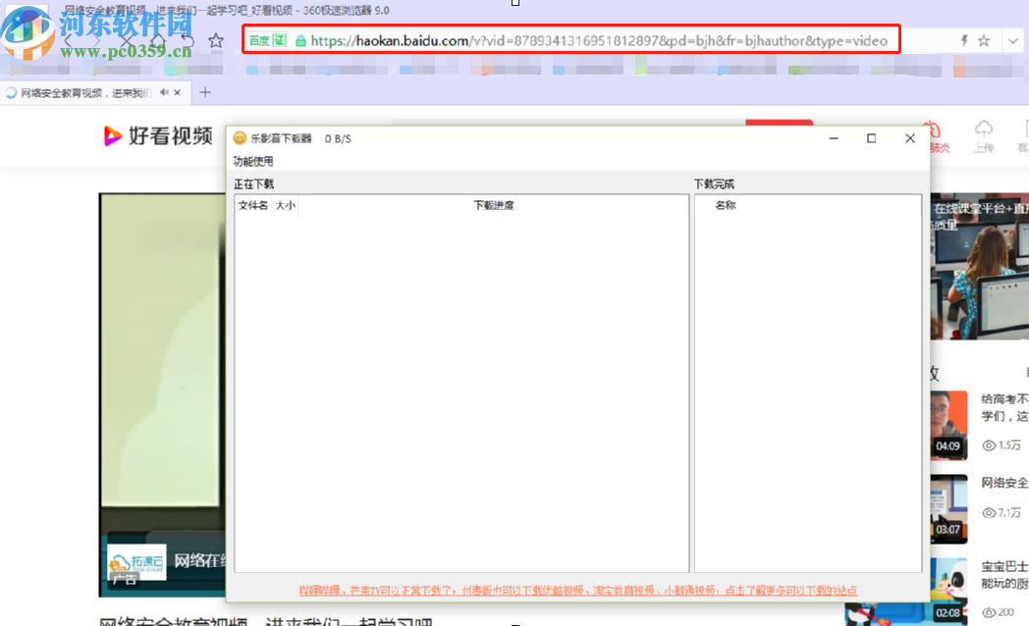
Task: Maximize the 乐影音下载器 window
Action: (x=872, y=138)
